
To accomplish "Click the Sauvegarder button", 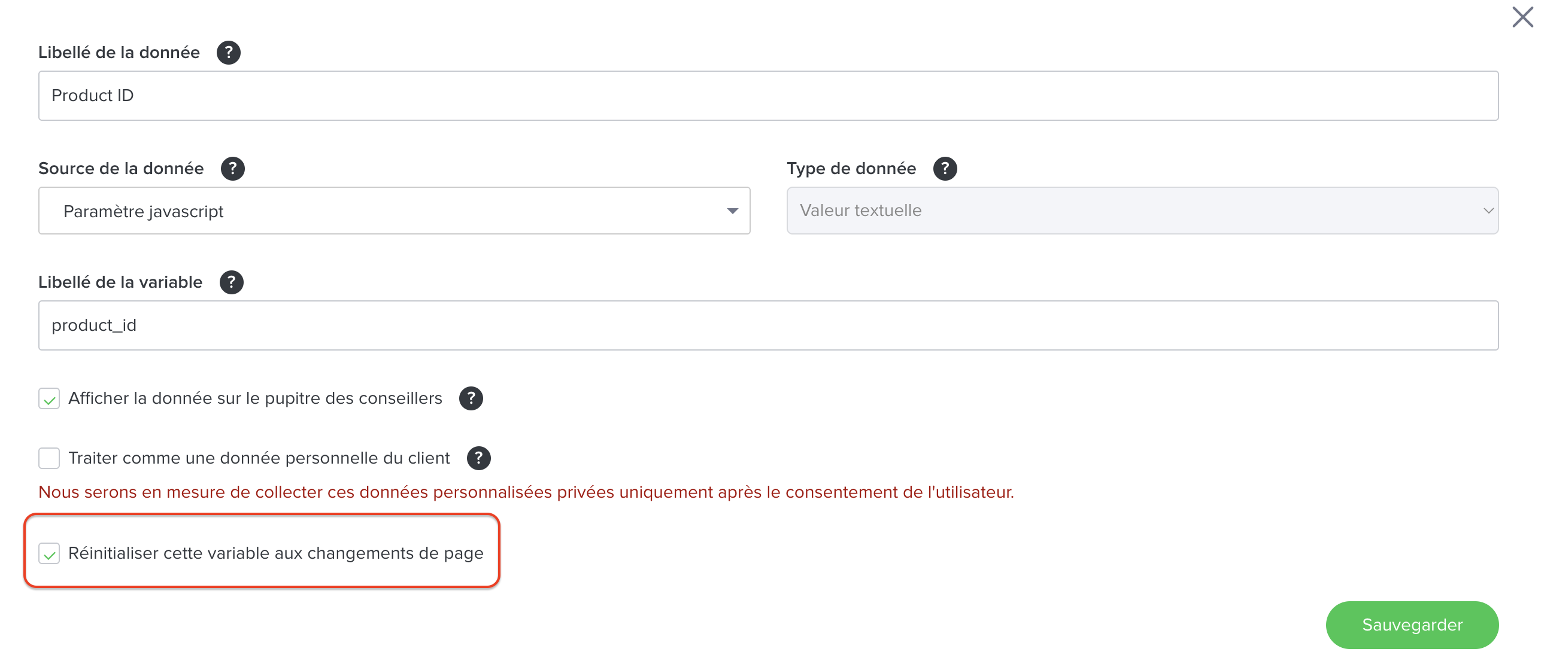I will coord(1412,625).
